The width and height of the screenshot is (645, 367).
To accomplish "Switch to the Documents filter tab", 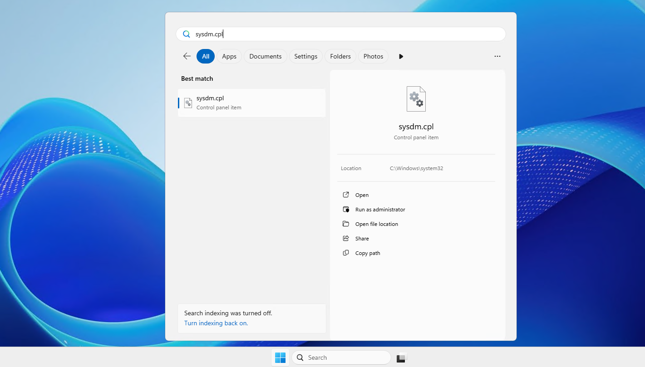I will [x=266, y=56].
